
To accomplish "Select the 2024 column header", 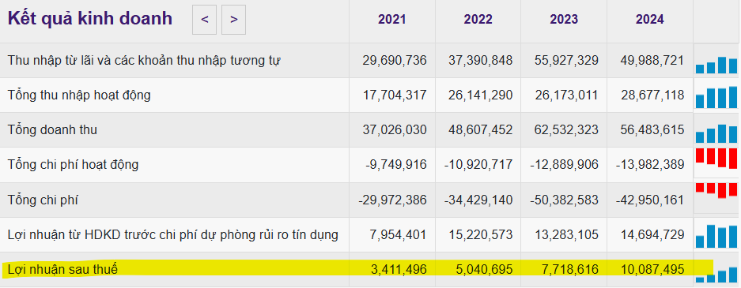I will point(650,19).
